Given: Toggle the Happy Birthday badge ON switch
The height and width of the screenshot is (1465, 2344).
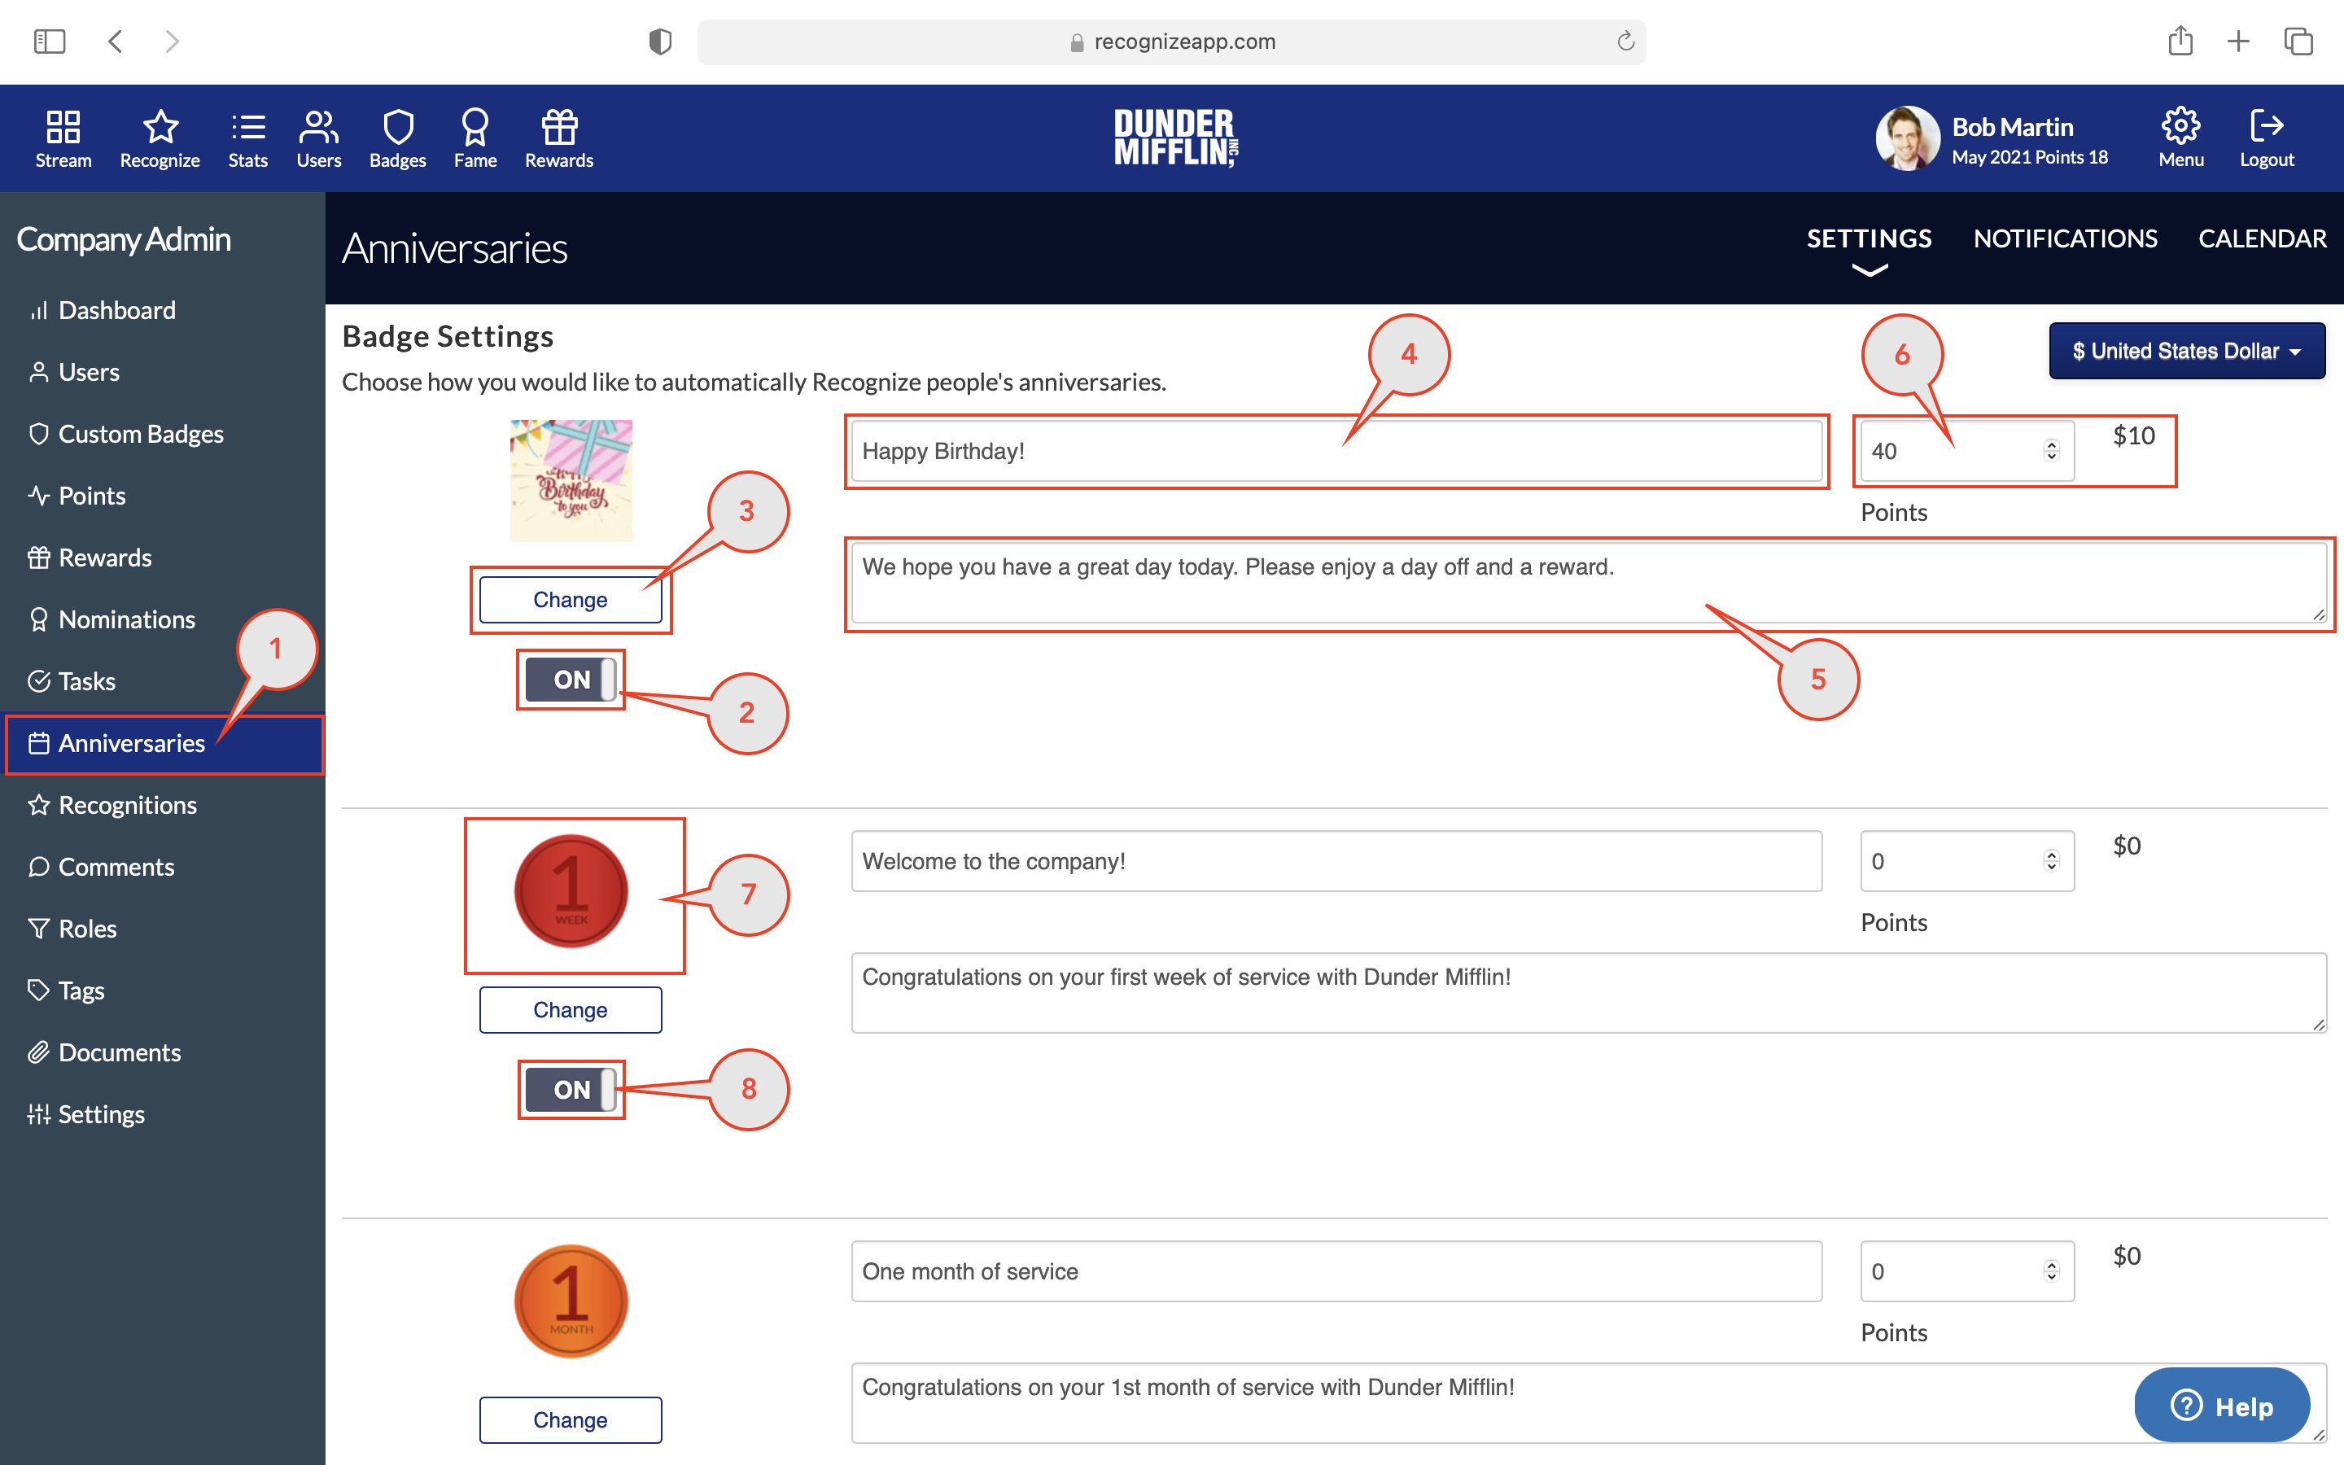Looking at the screenshot, I should [571, 680].
